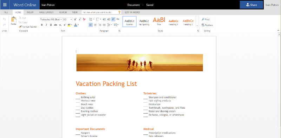Set right-to-left text direction
Image resolution: width=281 pixels, height=138 pixels.
(x=118, y=19)
